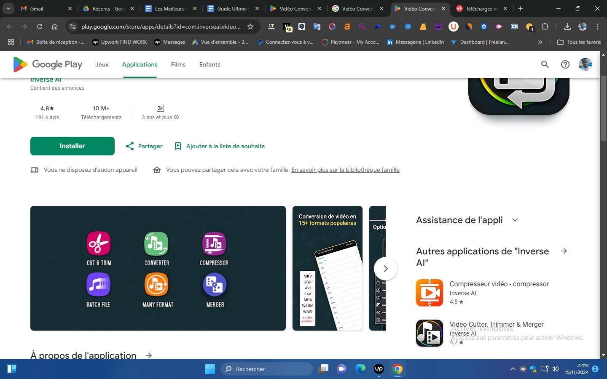Open Compresseur vidéo app icon
The width and height of the screenshot is (607, 379).
[x=430, y=293]
